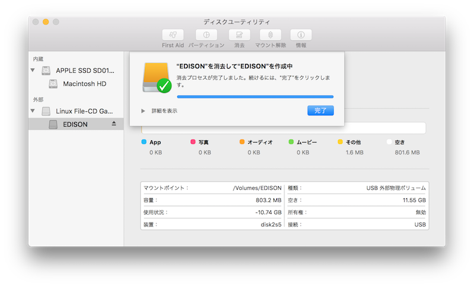This screenshot has height=287, width=474.
Task: Click the blue App color legend swatch
Action: (x=145, y=143)
